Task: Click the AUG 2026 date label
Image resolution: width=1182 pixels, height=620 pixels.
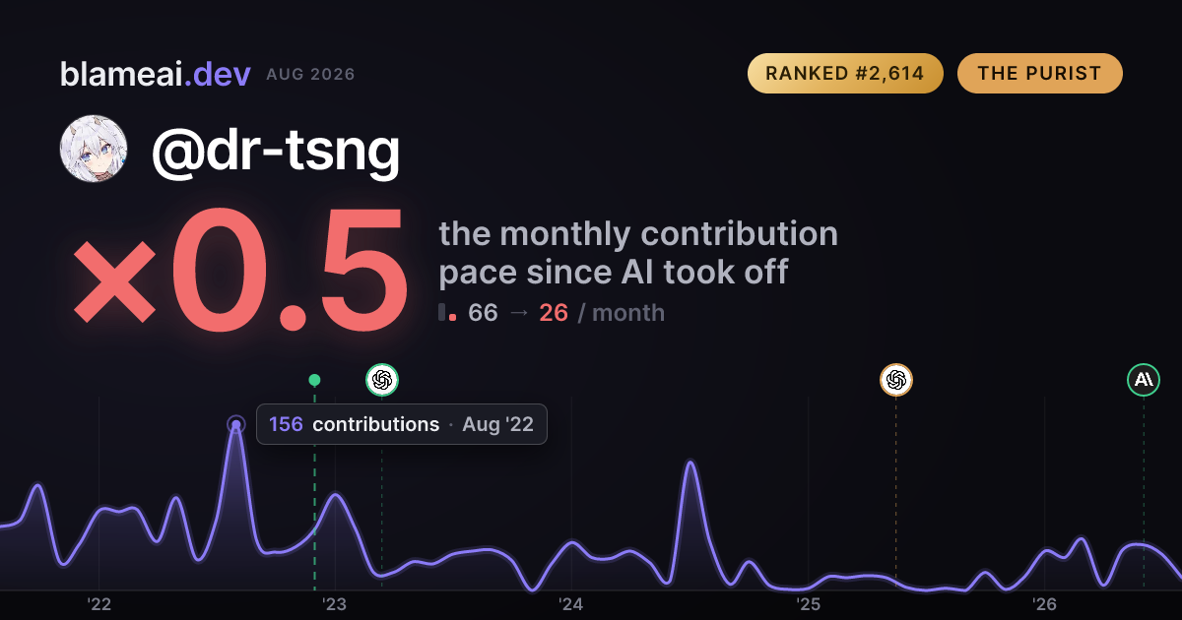Action: (310, 75)
